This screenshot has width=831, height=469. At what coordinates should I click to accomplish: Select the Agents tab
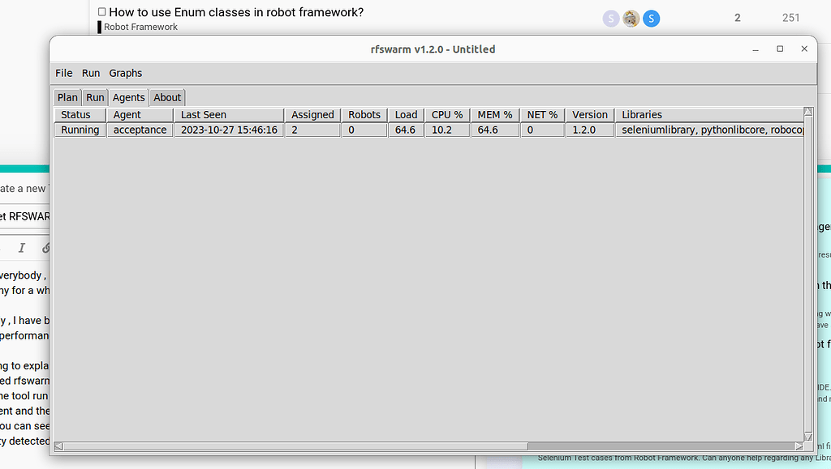tap(128, 97)
